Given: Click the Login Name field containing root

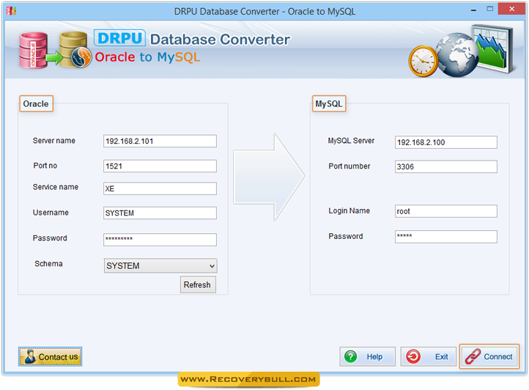Looking at the screenshot, I should tap(445, 211).
